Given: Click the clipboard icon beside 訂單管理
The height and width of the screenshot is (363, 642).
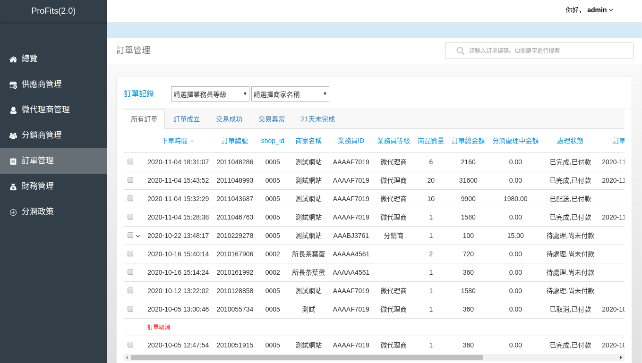Looking at the screenshot, I should pyautogui.click(x=13, y=161).
